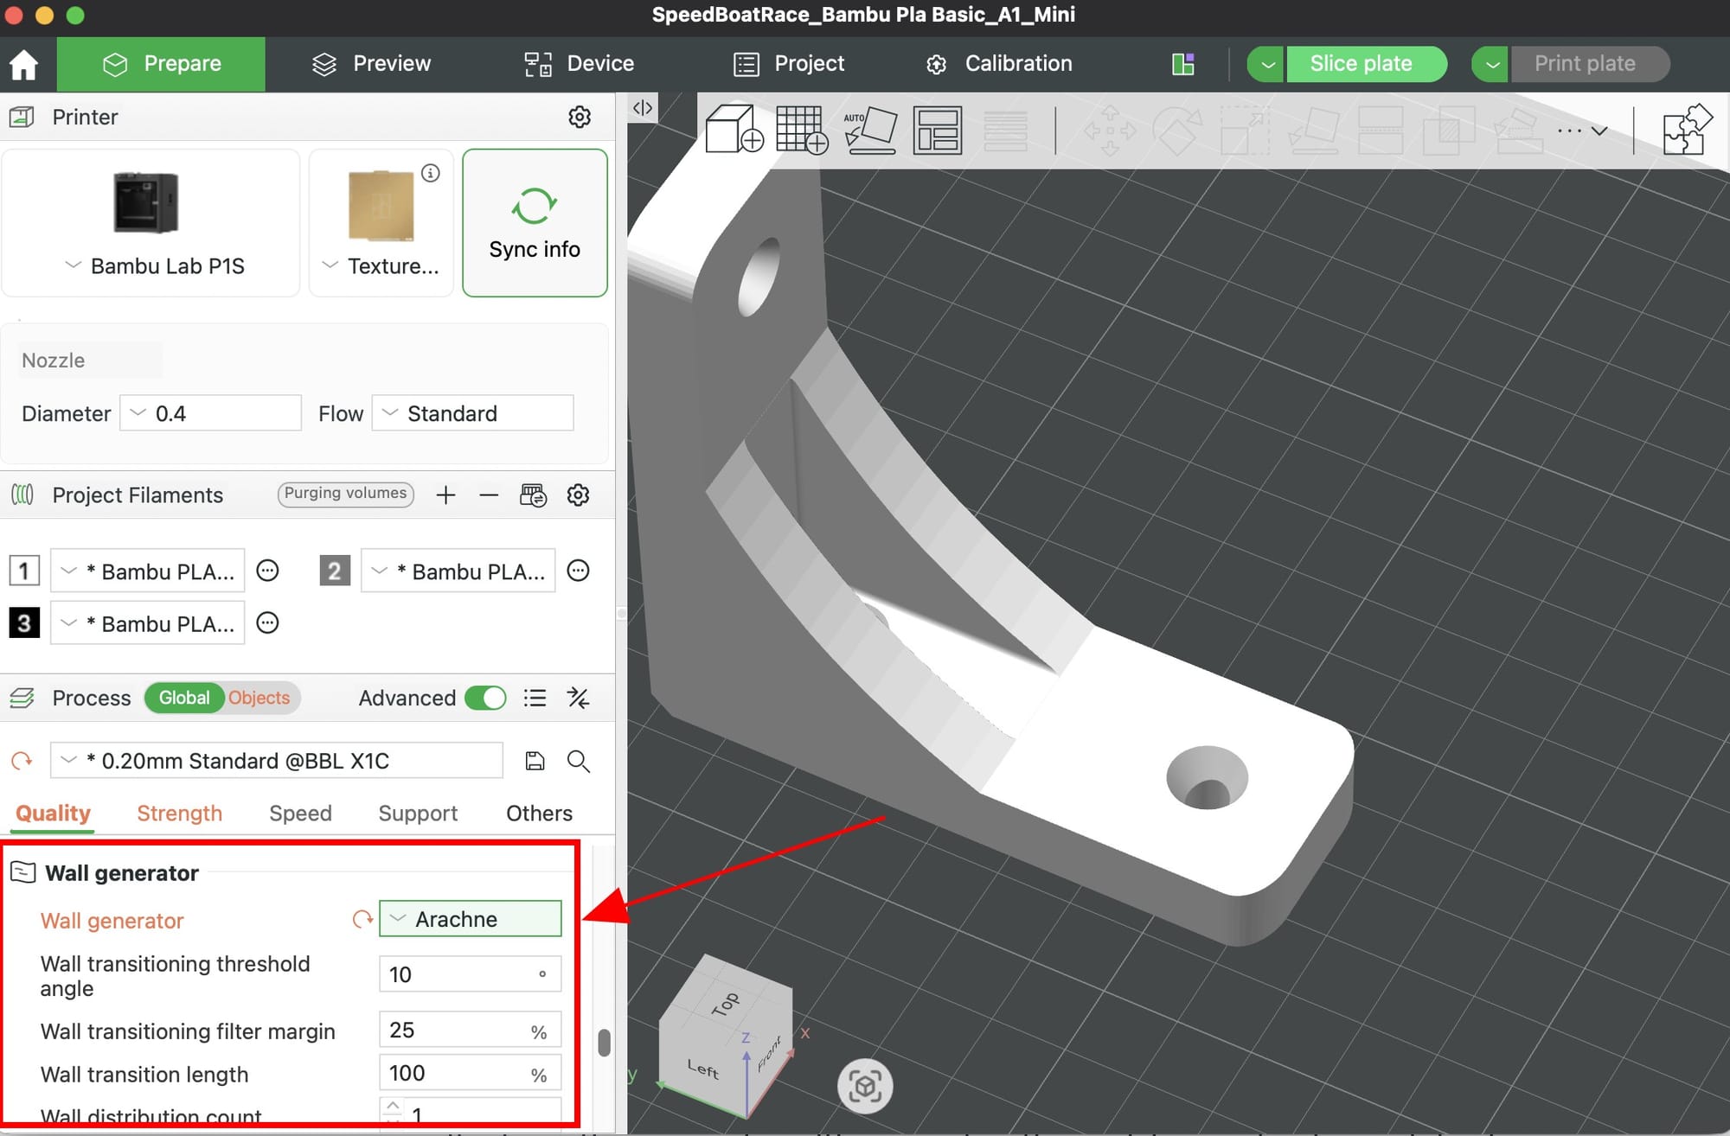Screen dimensions: 1730x1136
Task: Expand the nozzle Diameter 0.4 dropdown
Action: click(x=210, y=413)
